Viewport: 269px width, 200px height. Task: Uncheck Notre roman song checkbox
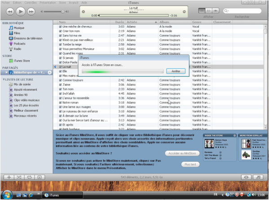tap(60, 102)
